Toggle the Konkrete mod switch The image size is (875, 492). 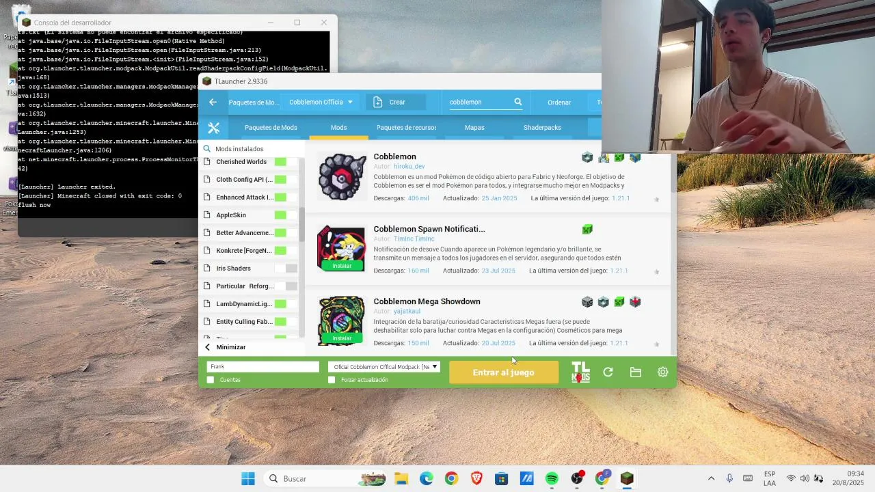tap(286, 251)
